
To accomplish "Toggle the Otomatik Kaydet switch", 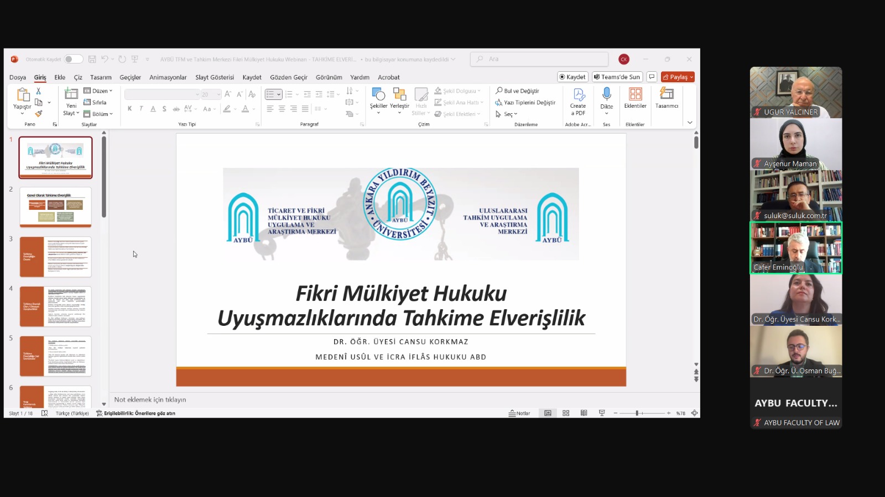I will point(73,59).
